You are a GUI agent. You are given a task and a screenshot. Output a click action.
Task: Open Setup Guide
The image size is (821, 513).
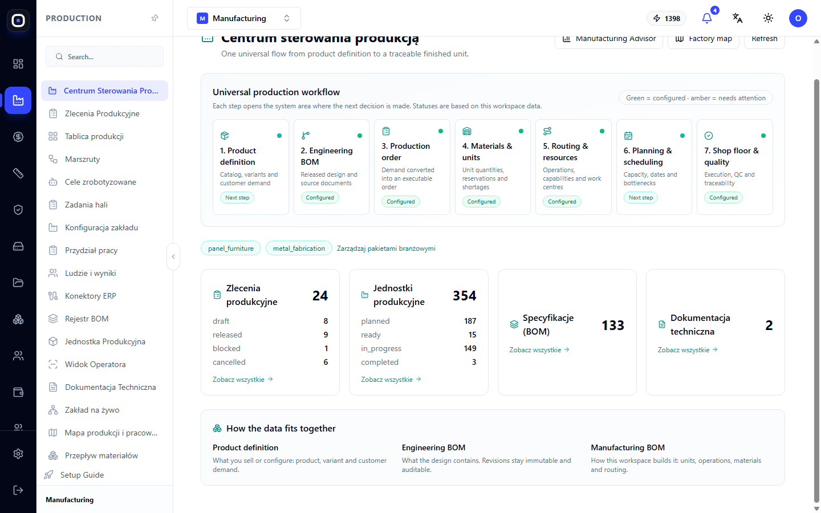coord(105,475)
